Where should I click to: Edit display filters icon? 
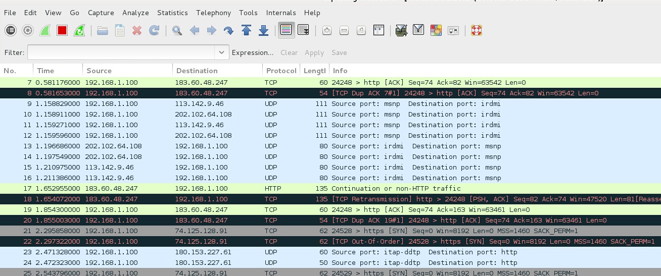click(418, 31)
